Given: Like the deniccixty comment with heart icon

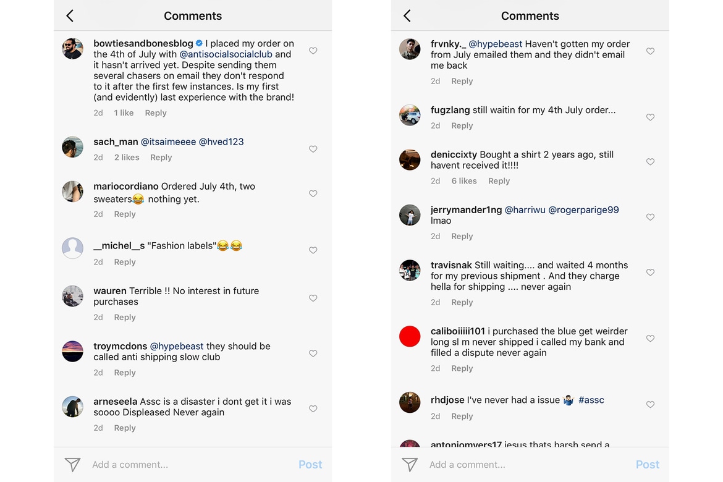Looking at the screenshot, I should point(650,162).
